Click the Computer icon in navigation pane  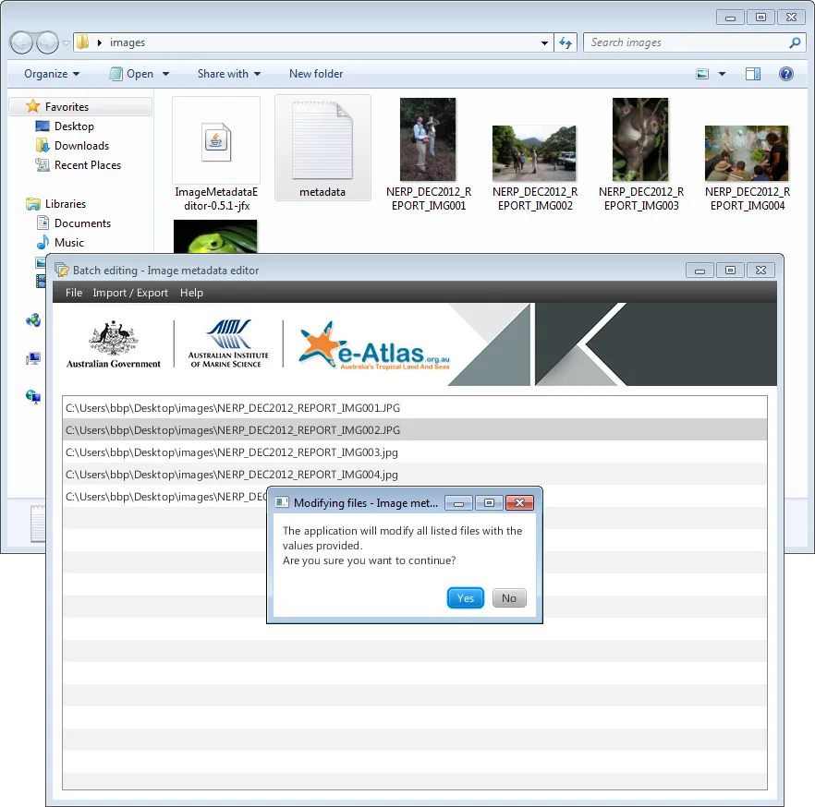[32, 358]
